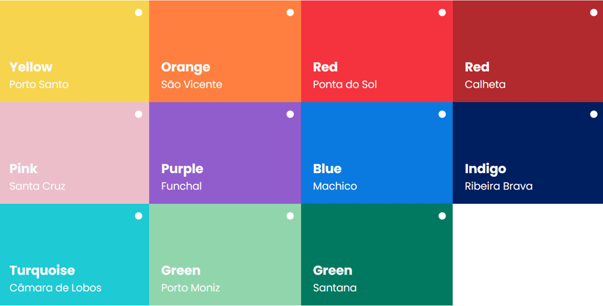The image size is (603, 306).
Task: Click the dot on the Calheta card
Action: (594, 13)
